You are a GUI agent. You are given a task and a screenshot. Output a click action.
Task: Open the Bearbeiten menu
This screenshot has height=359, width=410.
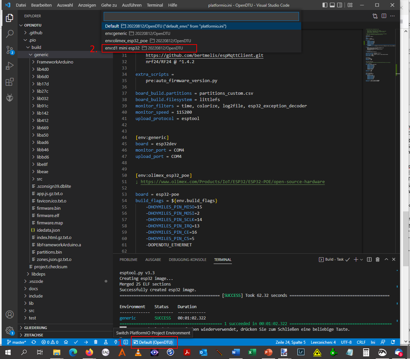click(42, 5)
